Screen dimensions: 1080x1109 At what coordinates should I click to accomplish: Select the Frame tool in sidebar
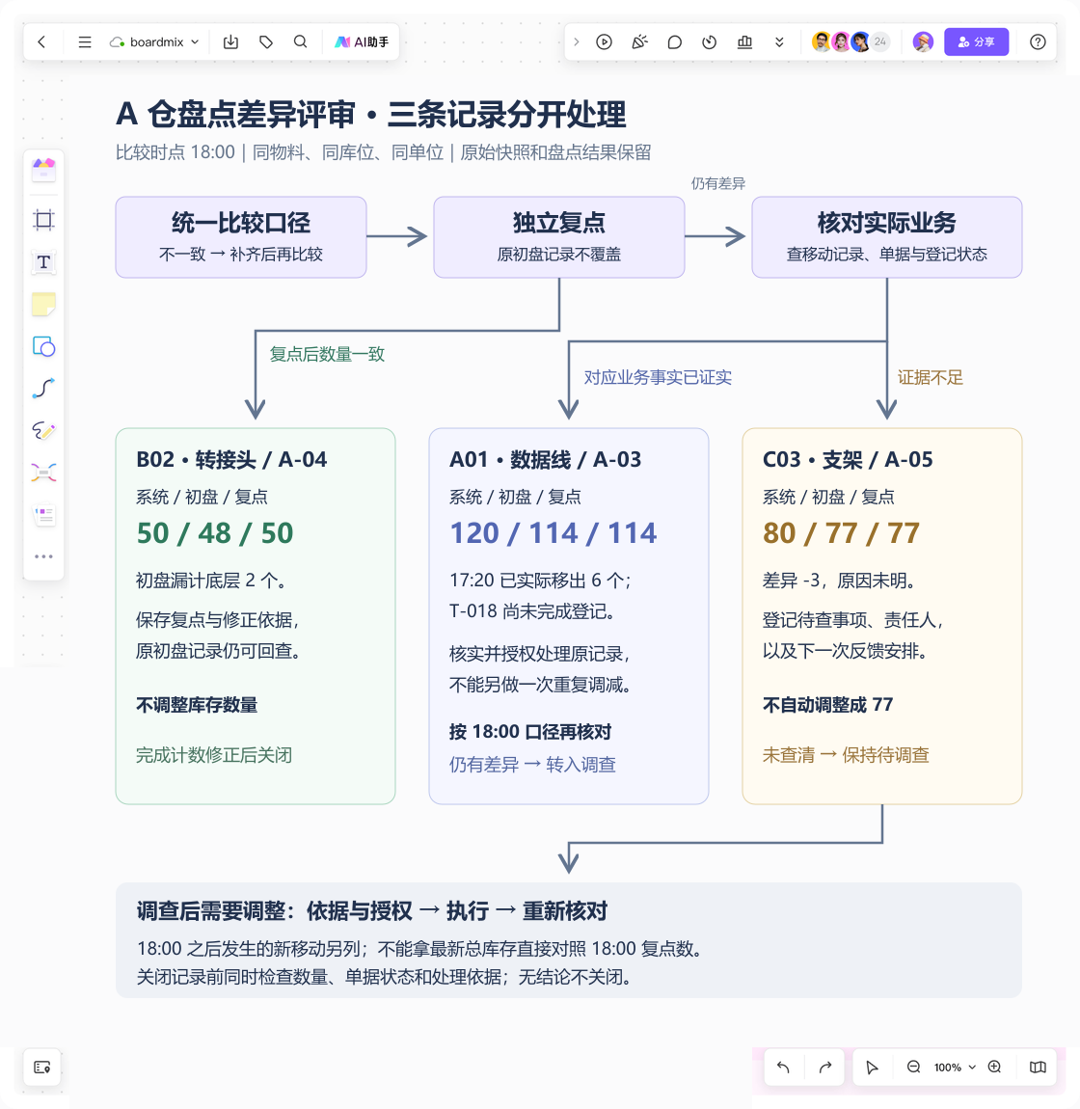click(x=43, y=220)
